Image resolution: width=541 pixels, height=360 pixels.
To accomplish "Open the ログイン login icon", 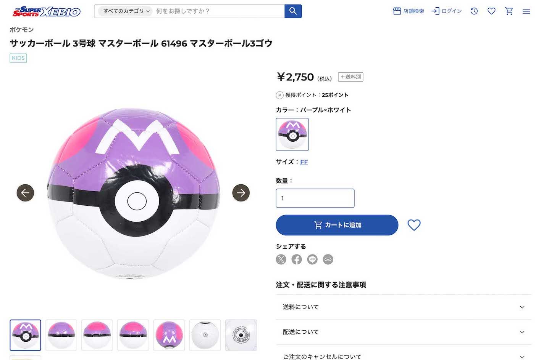I will (446, 11).
